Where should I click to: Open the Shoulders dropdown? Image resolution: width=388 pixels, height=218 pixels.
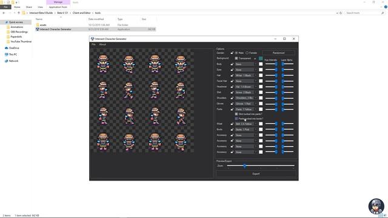pyautogui.click(x=246, y=98)
